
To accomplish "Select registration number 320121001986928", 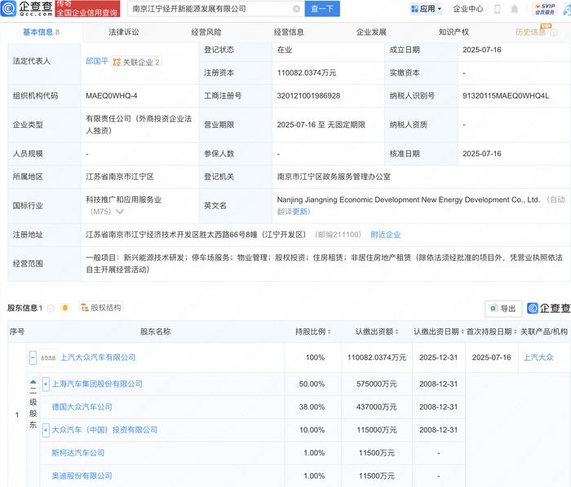I will [308, 95].
